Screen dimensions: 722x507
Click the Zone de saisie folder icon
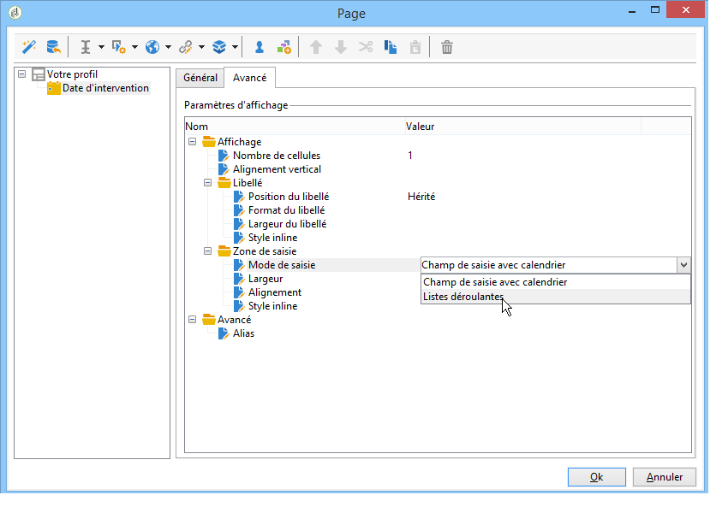(224, 251)
